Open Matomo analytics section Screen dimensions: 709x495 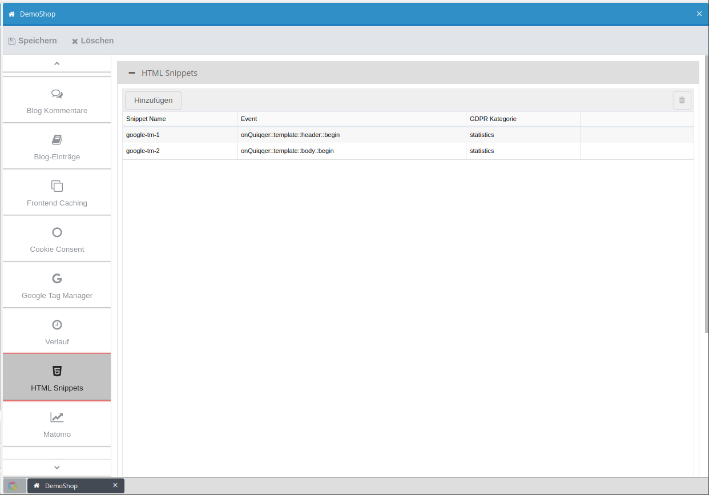click(x=57, y=424)
